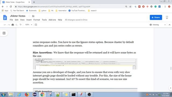The width and height of the screenshot is (172, 97).
Task: Open Internet Explorer from taskbar
Action: (19, 95)
